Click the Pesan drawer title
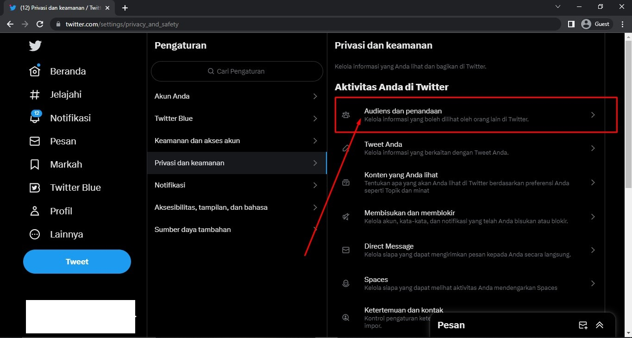Screen dimensions: 632x338 (451, 325)
